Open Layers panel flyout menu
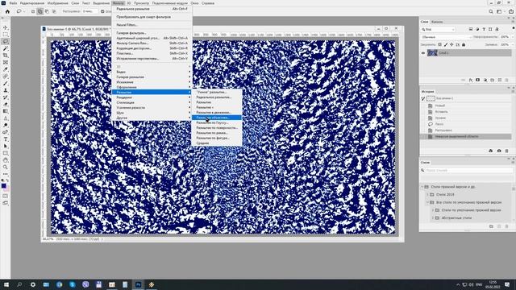 pyautogui.click(x=513, y=22)
